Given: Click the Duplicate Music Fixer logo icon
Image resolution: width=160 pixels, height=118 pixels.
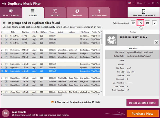Looking at the screenshot, I should [4, 4].
